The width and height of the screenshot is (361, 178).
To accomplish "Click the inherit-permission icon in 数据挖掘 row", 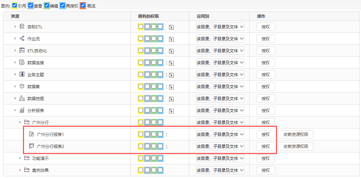I will tap(171, 99).
